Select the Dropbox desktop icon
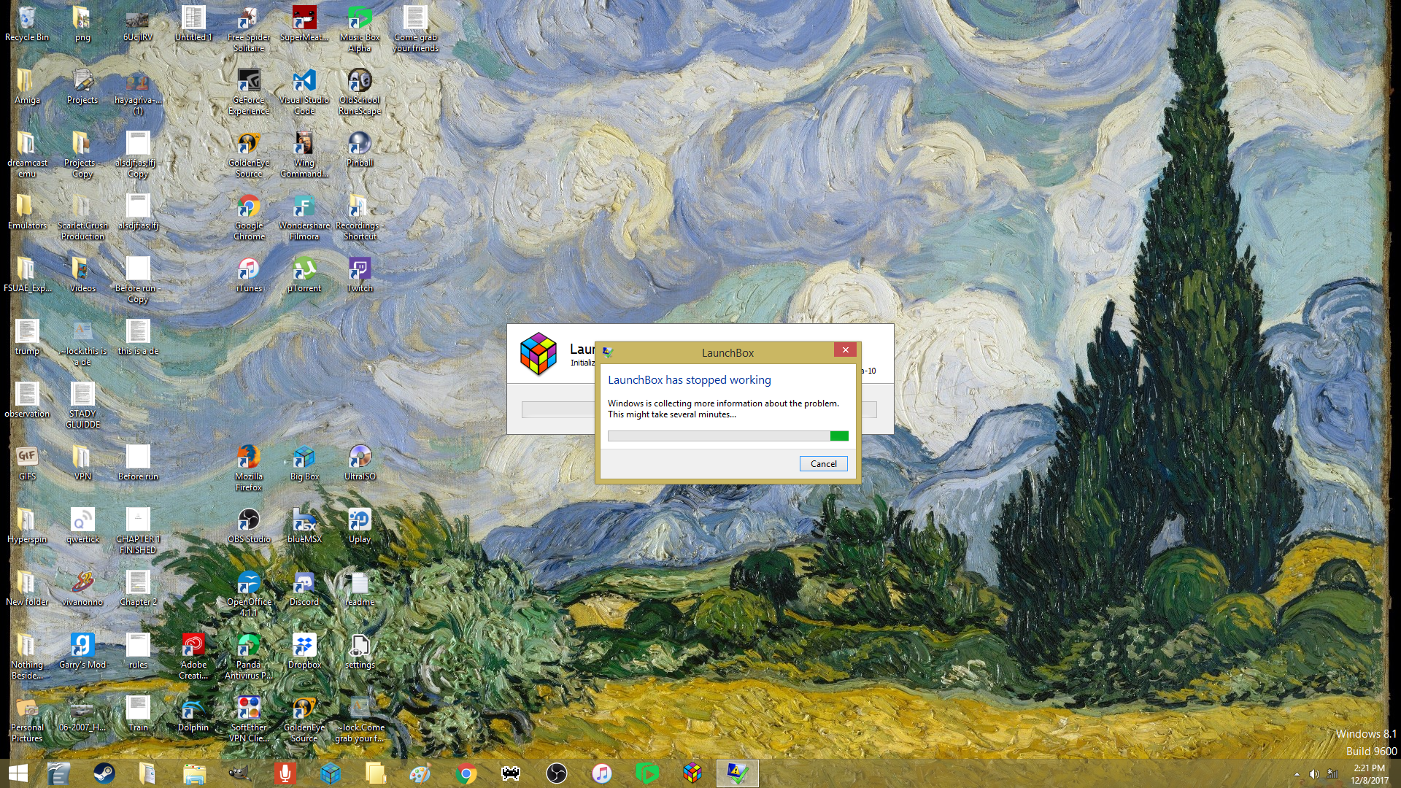Viewport: 1401px width, 788px height. [x=304, y=651]
